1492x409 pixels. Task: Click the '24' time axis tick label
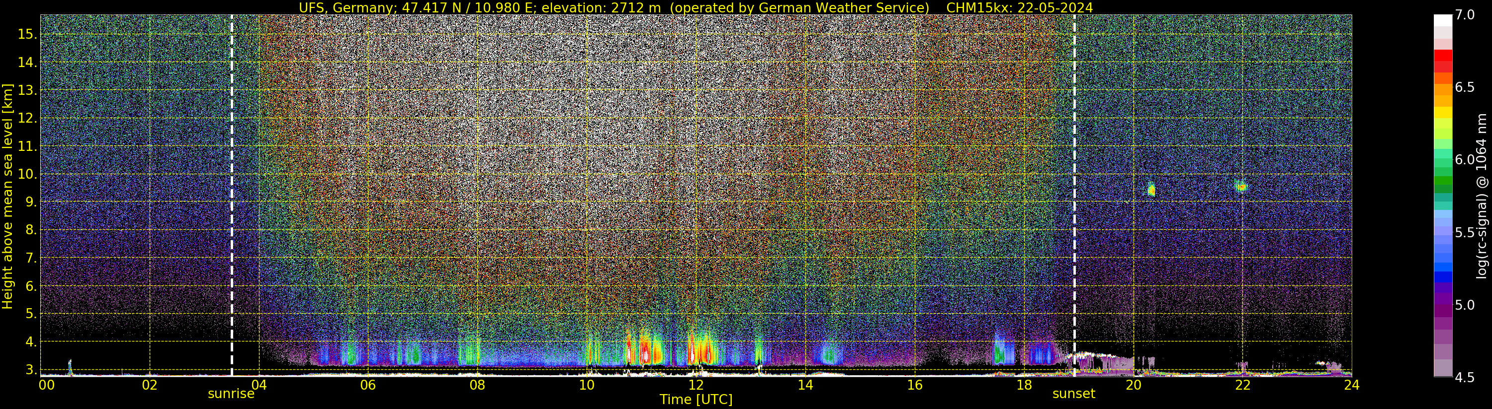coord(1352,385)
